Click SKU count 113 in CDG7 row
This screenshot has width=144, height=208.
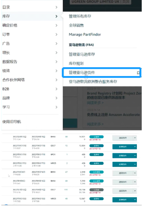[66, 190]
